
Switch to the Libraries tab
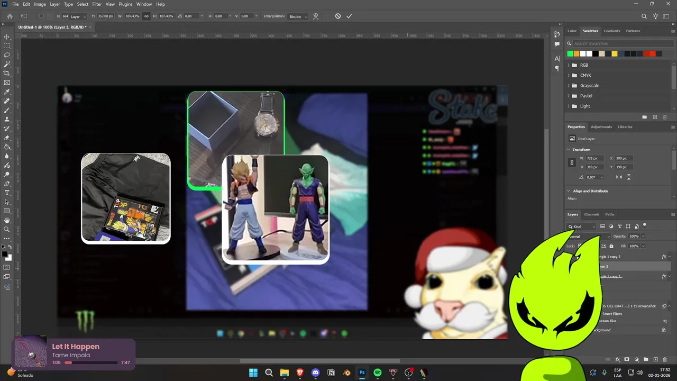coord(625,127)
